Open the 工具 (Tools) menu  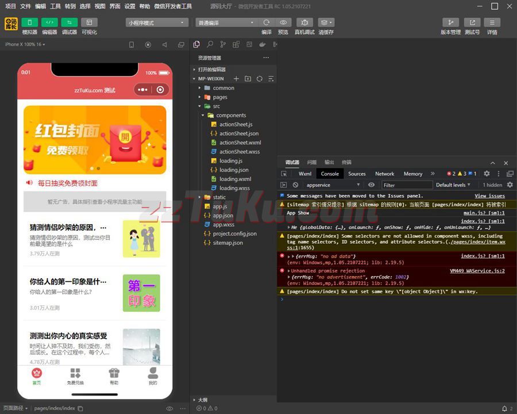click(55, 6)
